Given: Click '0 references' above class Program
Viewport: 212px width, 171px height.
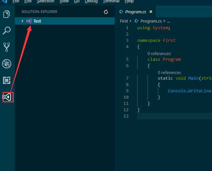Looking at the screenshot, I should [x=159, y=53].
